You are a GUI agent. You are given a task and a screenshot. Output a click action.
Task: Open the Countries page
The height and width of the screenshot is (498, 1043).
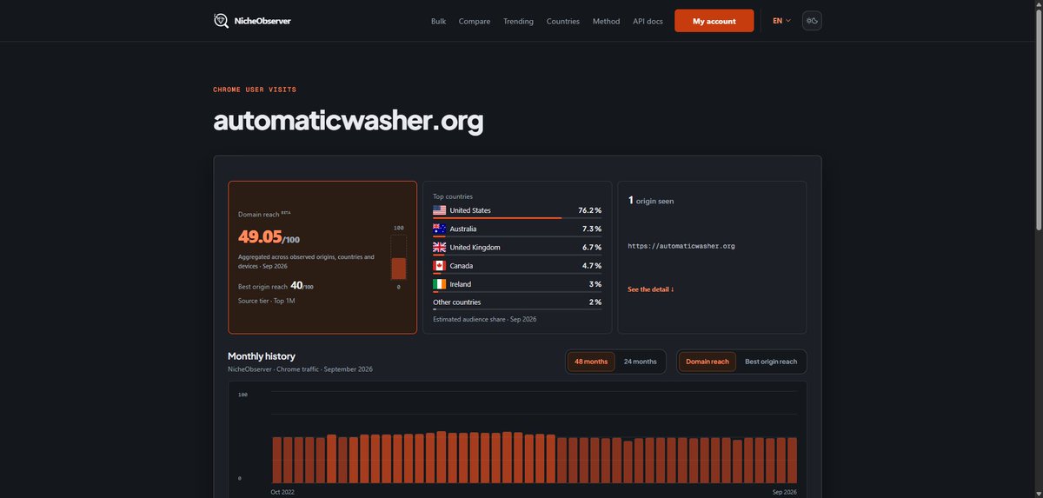click(x=563, y=21)
